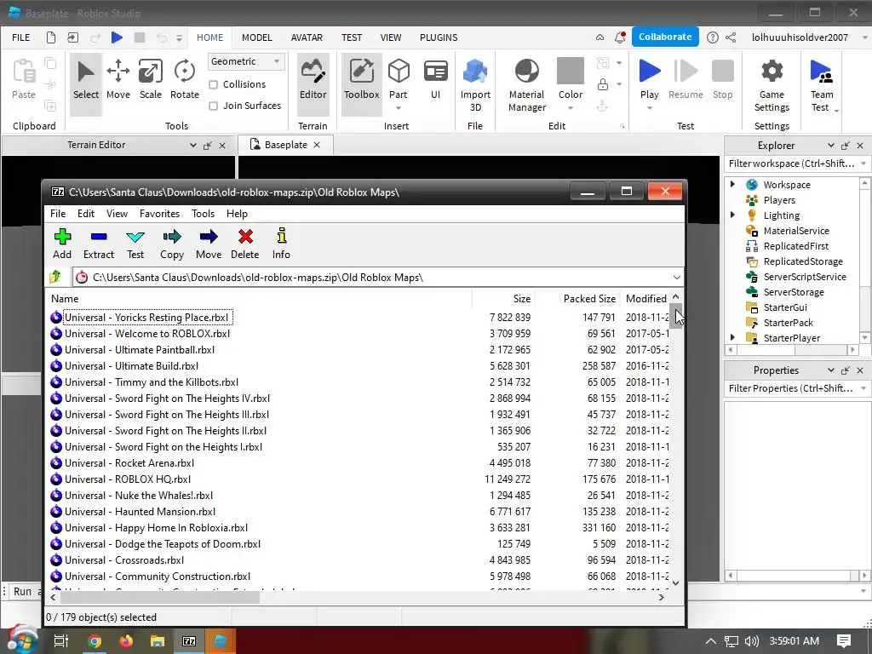Viewport: 872px width, 654px height.
Task: Select ServerScriptService in Explorer
Action: (804, 277)
